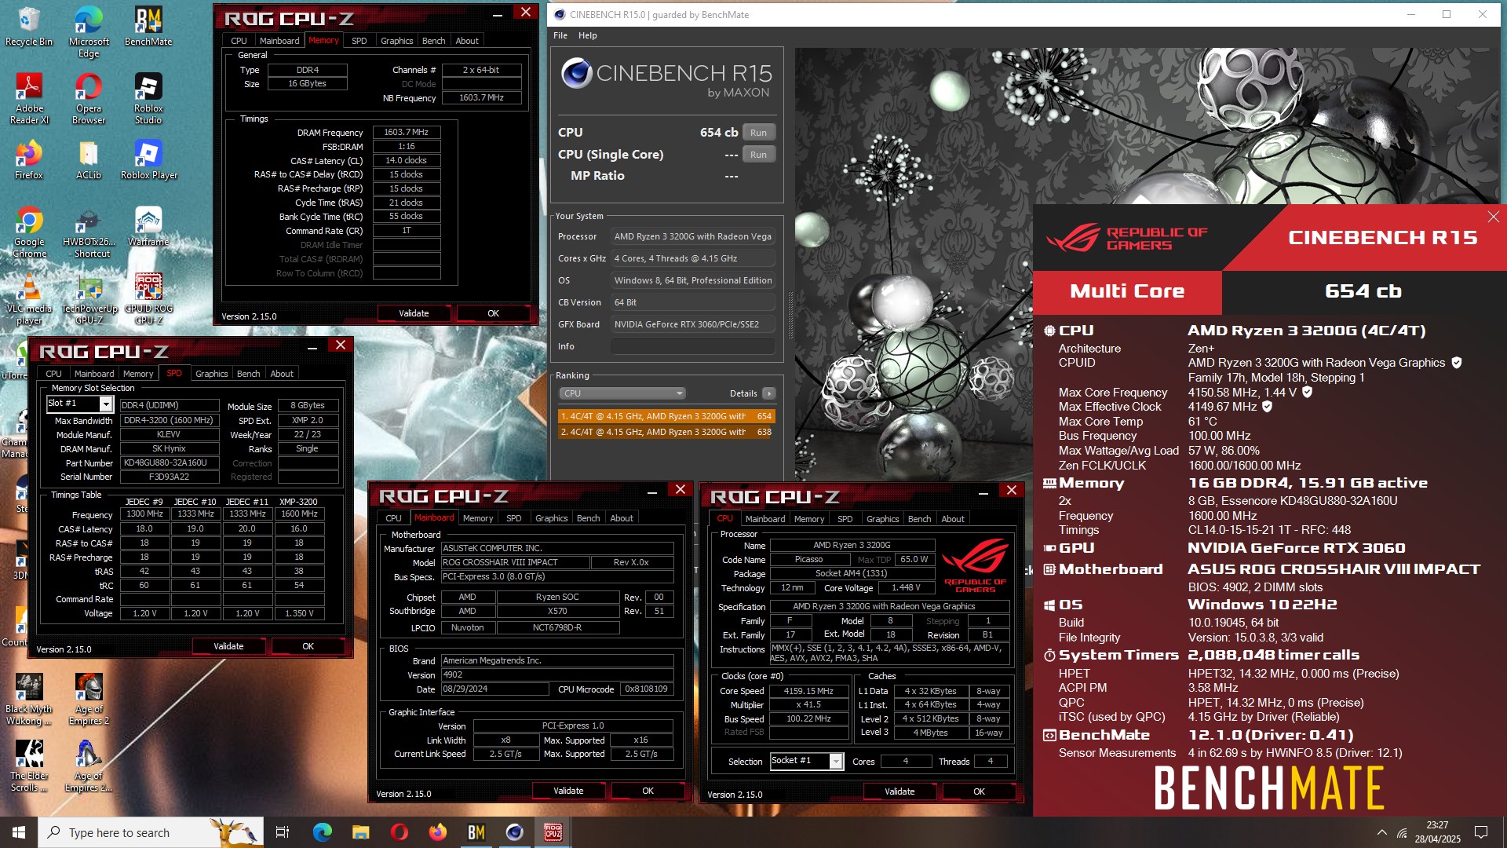Select the ranking row scoring 638

[x=666, y=432]
